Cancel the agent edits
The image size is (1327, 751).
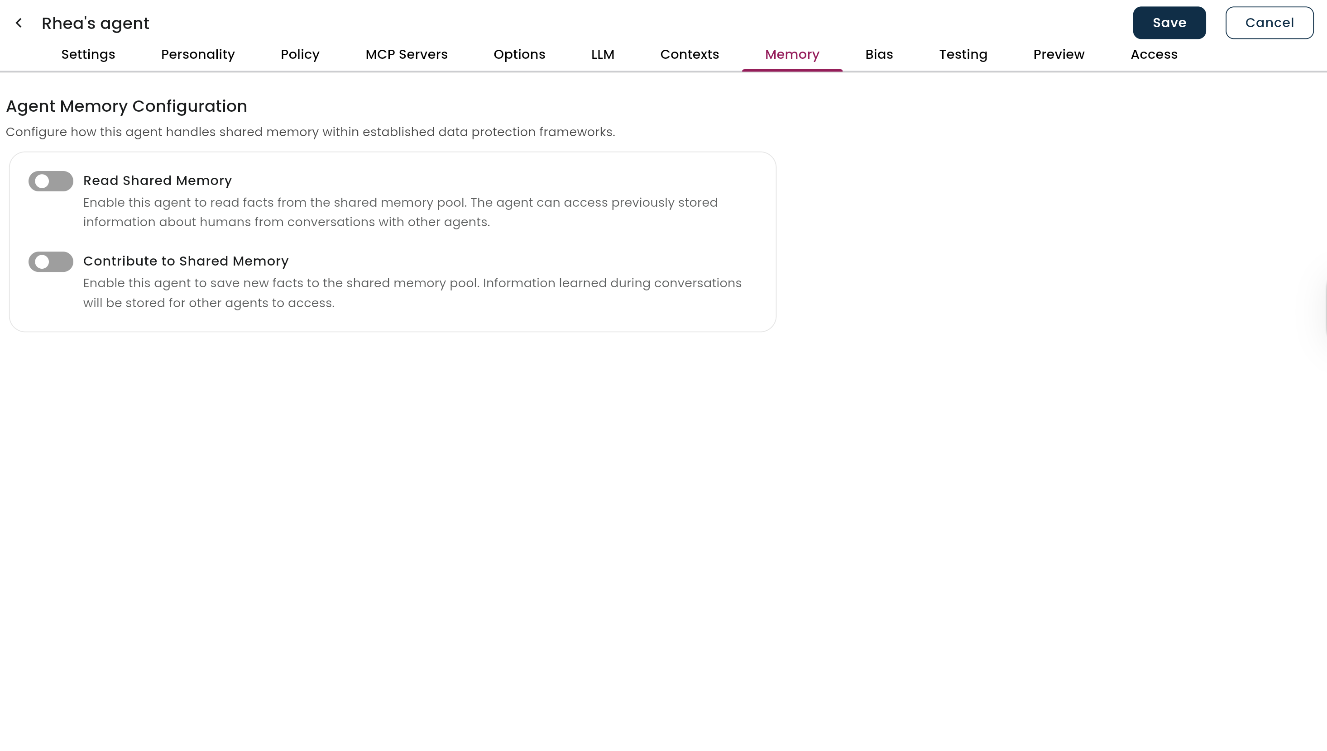1269,23
